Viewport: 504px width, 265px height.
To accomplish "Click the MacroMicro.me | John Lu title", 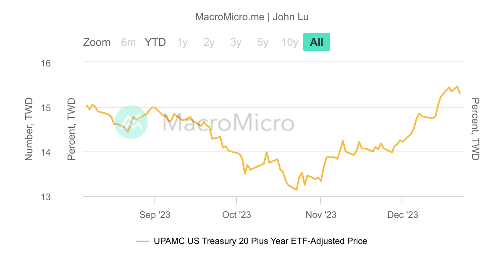I will [252, 17].
